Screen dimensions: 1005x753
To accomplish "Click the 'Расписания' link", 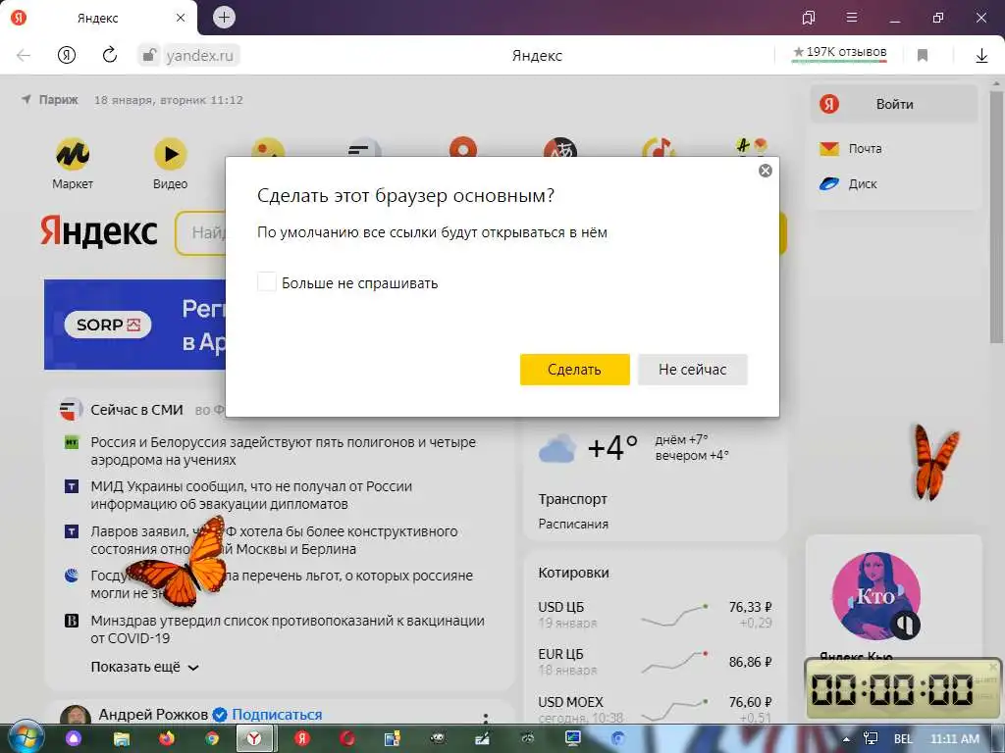I will point(573,524).
